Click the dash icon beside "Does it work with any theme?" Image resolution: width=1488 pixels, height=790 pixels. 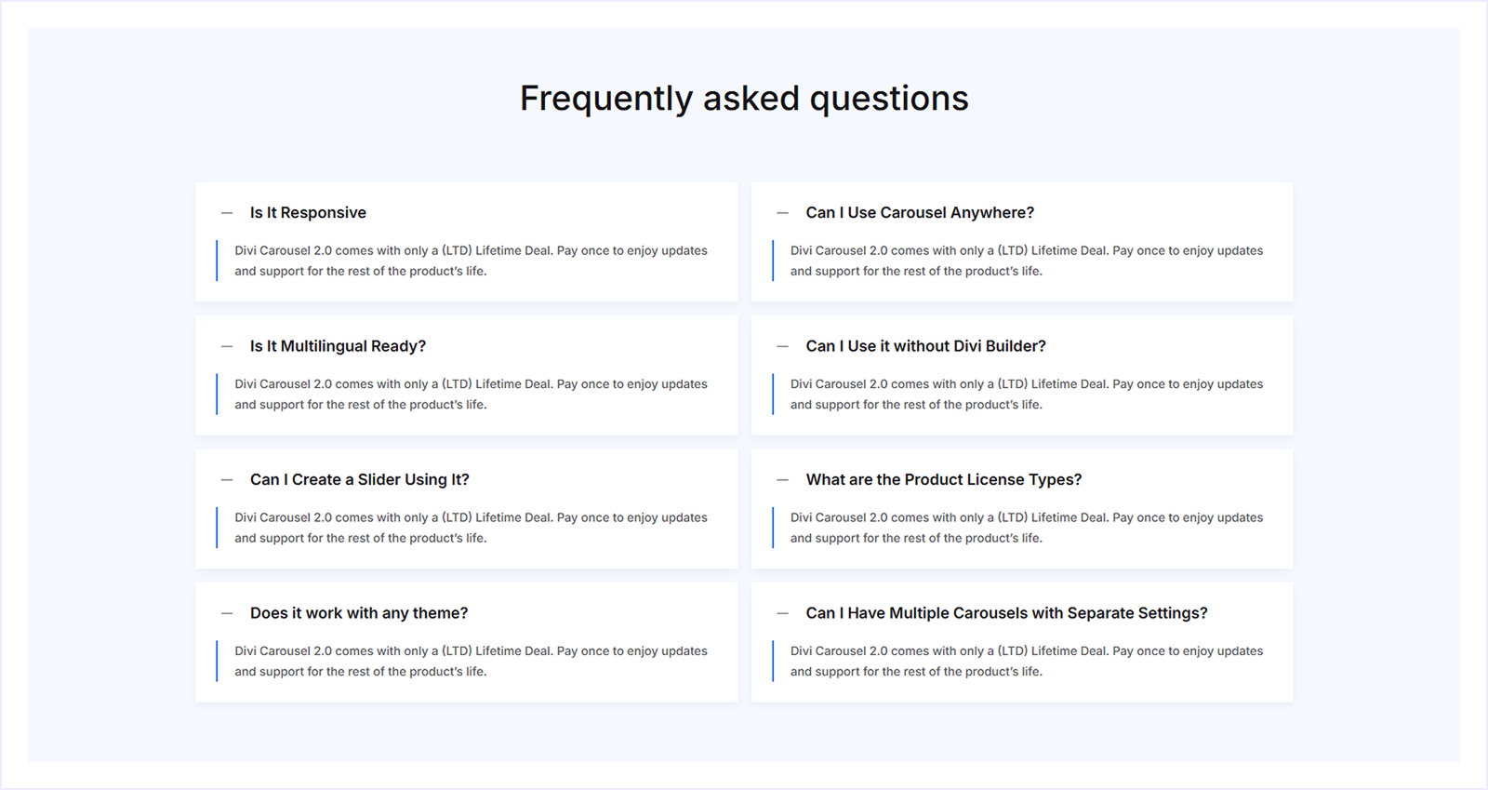[224, 613]
